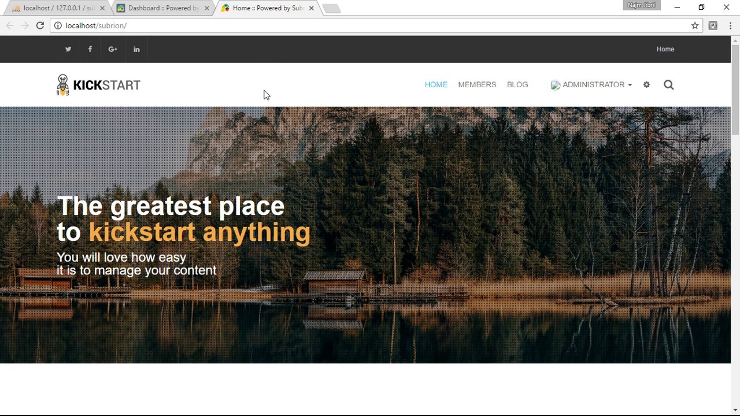Click the Najm Jibril profile button
This screenshot has width=740, height=416.
click(642, 5)
